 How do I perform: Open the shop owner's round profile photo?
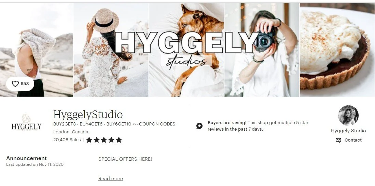coord(348,115)
